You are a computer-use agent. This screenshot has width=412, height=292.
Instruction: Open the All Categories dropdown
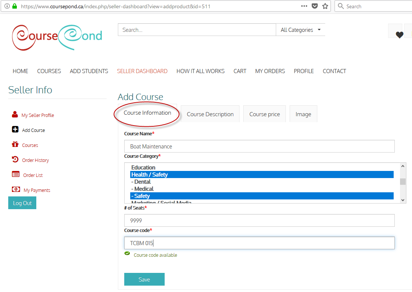[300, 30]
